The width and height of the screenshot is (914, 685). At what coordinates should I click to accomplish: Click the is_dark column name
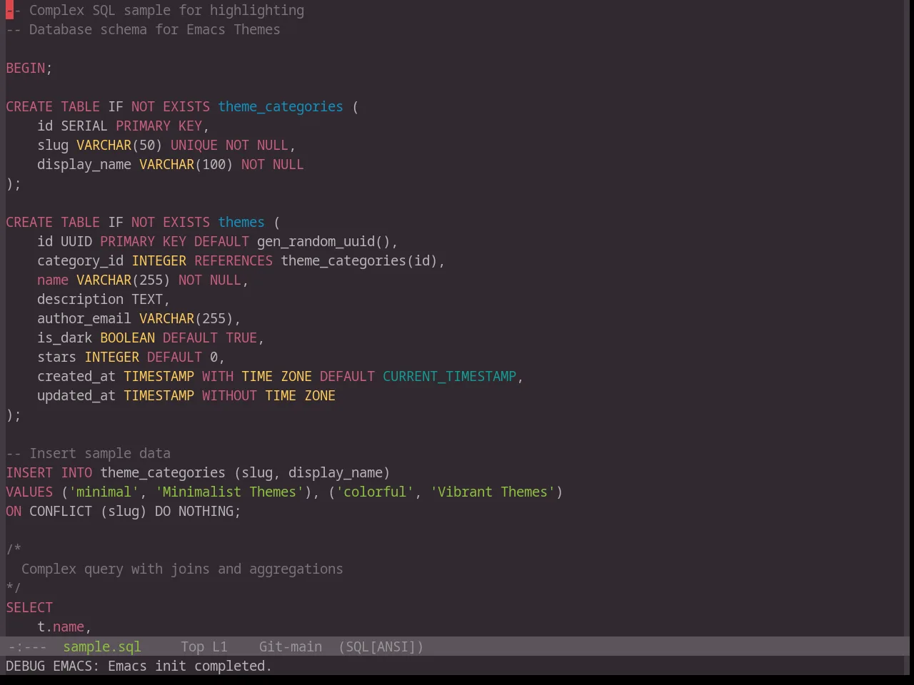[x=65, y=338]
